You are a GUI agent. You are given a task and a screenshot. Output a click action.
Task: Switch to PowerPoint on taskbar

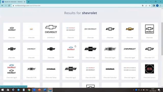[x=39, y=90]
